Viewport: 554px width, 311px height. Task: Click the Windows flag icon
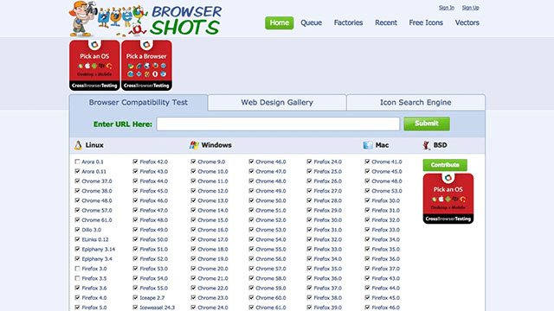(x=194, y=145)
